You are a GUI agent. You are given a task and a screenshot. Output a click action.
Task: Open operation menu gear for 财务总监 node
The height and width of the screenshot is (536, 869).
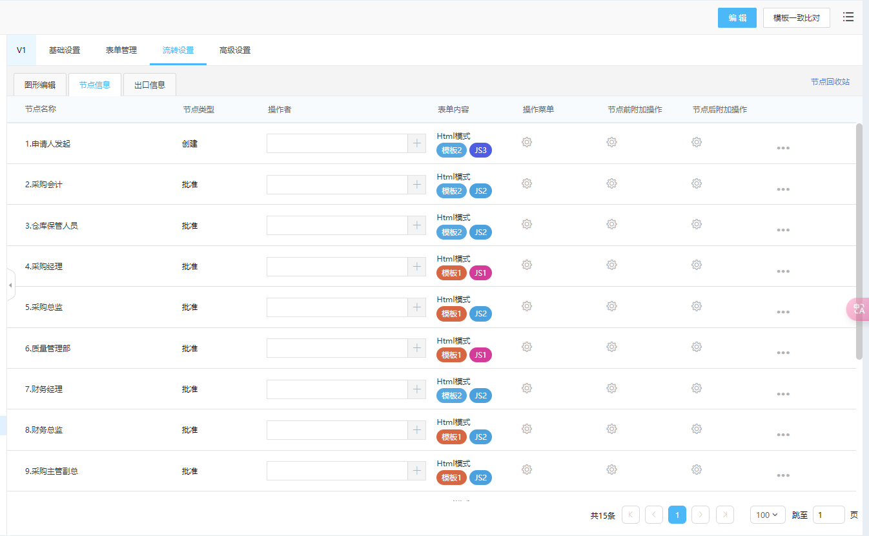pyautogui.click(x=527, y=429)
